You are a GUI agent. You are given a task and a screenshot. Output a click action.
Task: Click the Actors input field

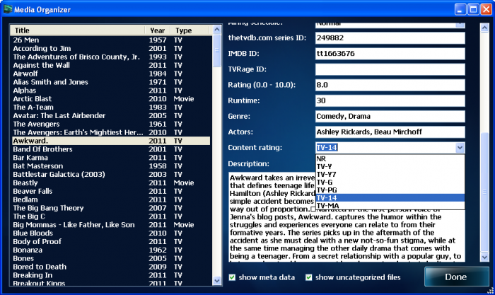point(390,132)
